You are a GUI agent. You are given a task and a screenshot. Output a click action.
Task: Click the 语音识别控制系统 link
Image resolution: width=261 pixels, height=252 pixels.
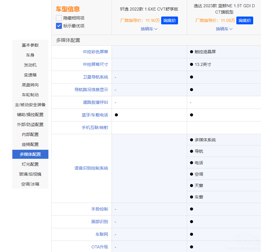91,168
